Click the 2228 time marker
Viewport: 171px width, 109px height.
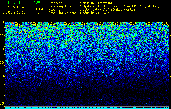click(x=133, y=23)
